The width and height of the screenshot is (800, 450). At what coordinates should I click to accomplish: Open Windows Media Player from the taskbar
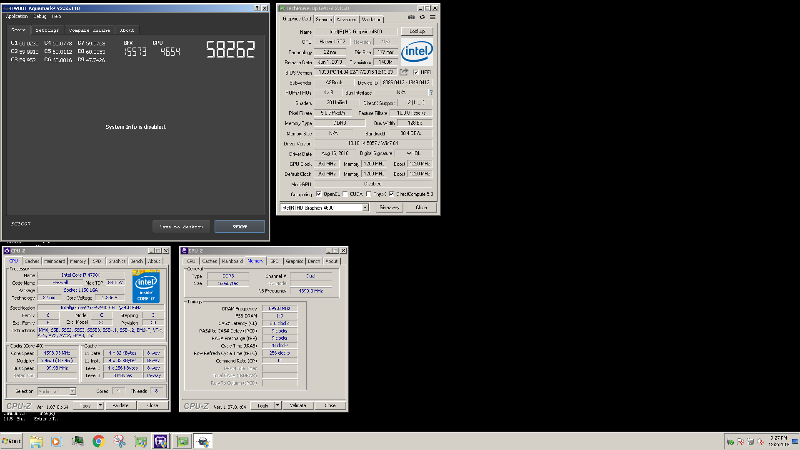point(56,441)
